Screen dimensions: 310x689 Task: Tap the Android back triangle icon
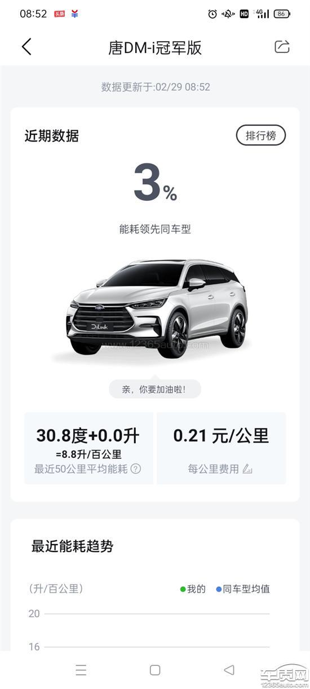click(x=229, y=669)
